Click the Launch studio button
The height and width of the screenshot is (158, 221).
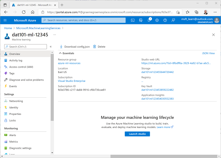coord(137,134)
